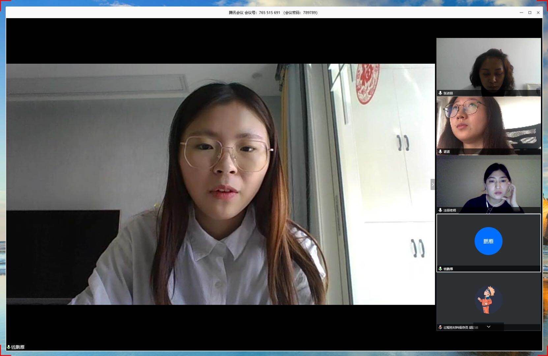Click the microphone icon beside 张进丽
548x356 pixels.
(440, 93)
